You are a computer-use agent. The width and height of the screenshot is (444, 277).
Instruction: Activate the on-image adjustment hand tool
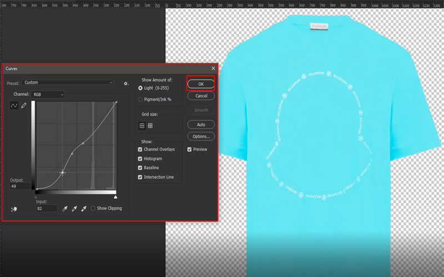click(x=14, y=209)
